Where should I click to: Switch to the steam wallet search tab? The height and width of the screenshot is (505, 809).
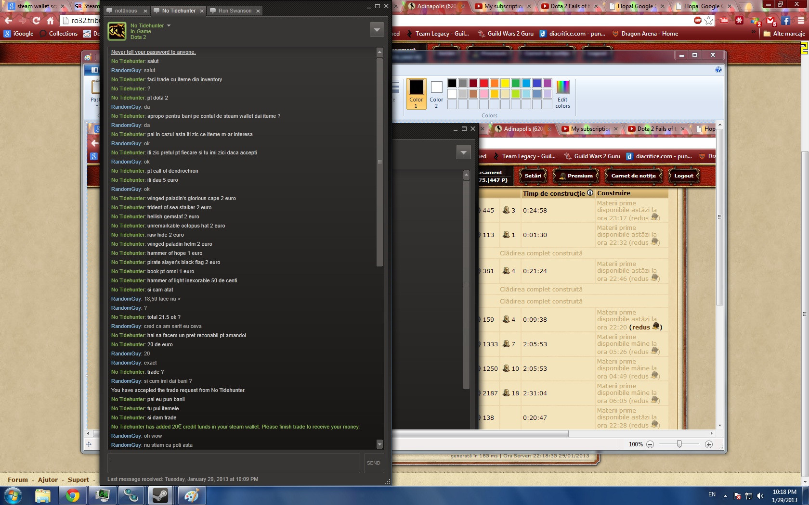(36, 6)
